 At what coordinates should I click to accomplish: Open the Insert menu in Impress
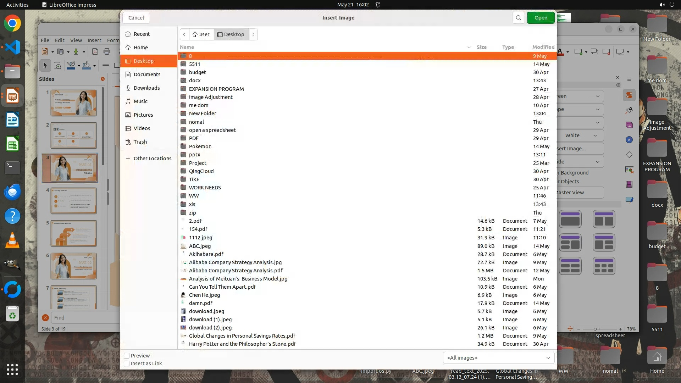(x=94, y=40)
